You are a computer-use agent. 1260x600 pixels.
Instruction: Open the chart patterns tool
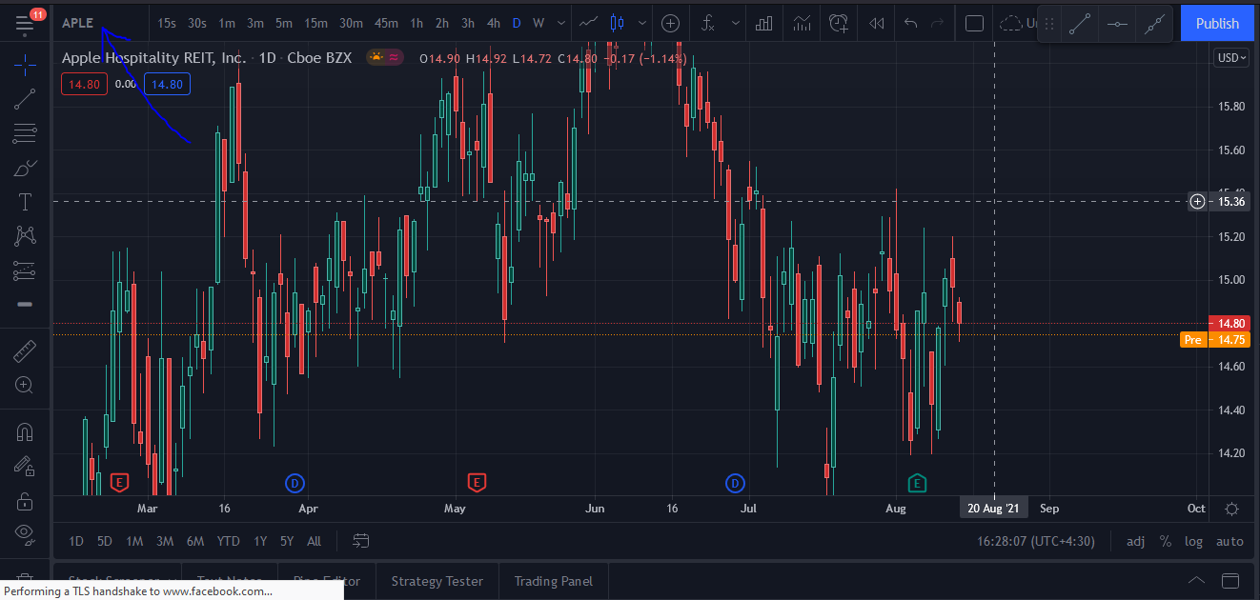(25, 236)
